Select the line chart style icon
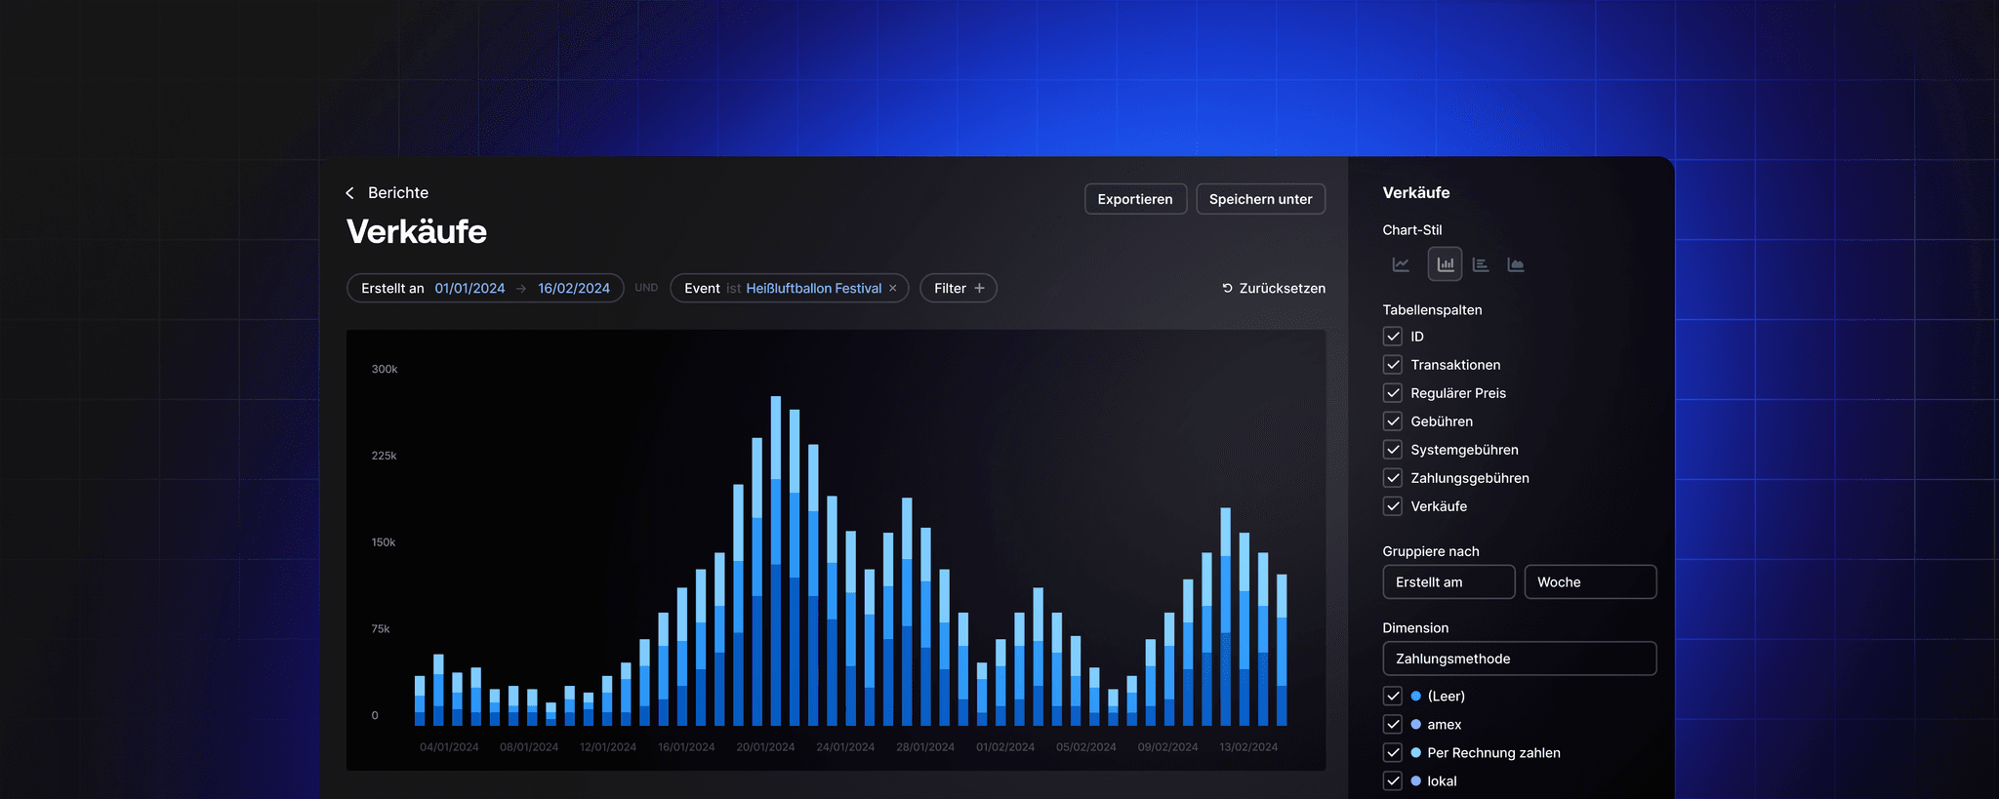 pyautogui.click(x=1401, y=264)
